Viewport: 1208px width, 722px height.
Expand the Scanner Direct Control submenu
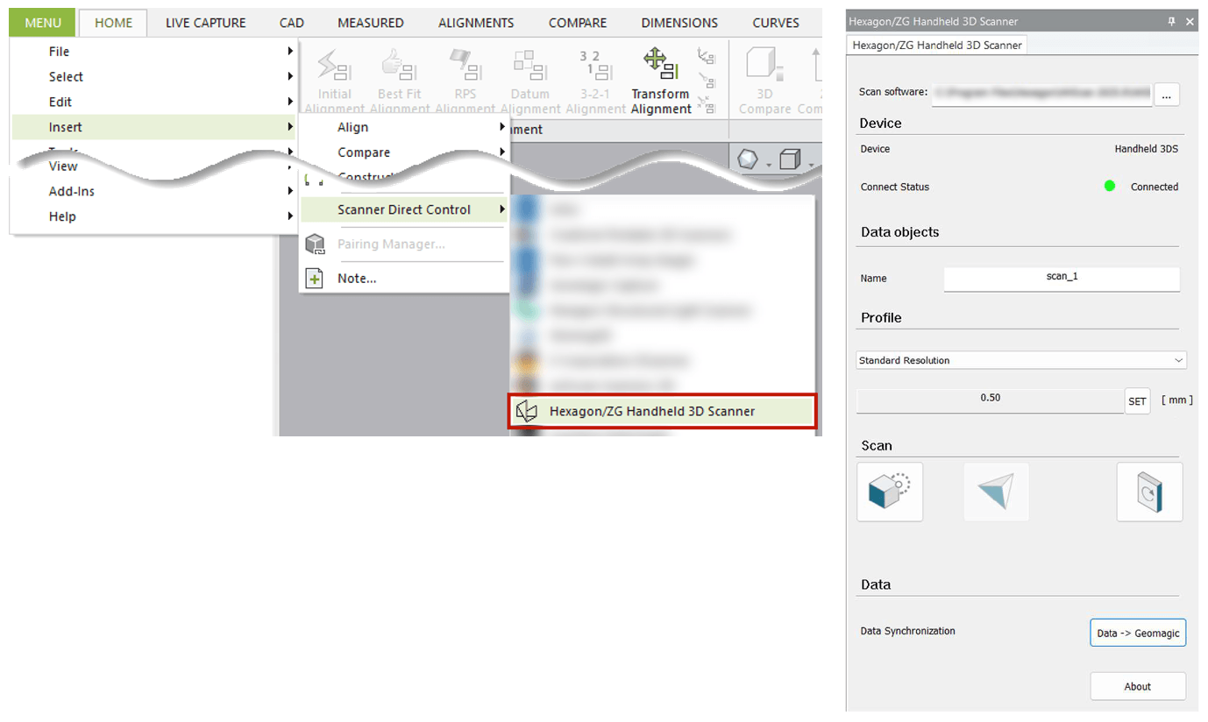405,209
